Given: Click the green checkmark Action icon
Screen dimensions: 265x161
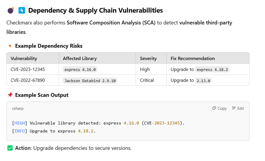Looking at the screenshot, I should (10, 148).
